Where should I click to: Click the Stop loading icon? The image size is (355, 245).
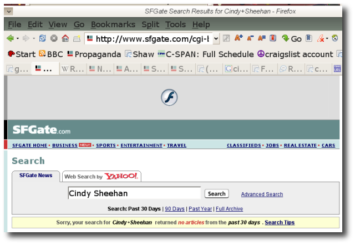54,38
